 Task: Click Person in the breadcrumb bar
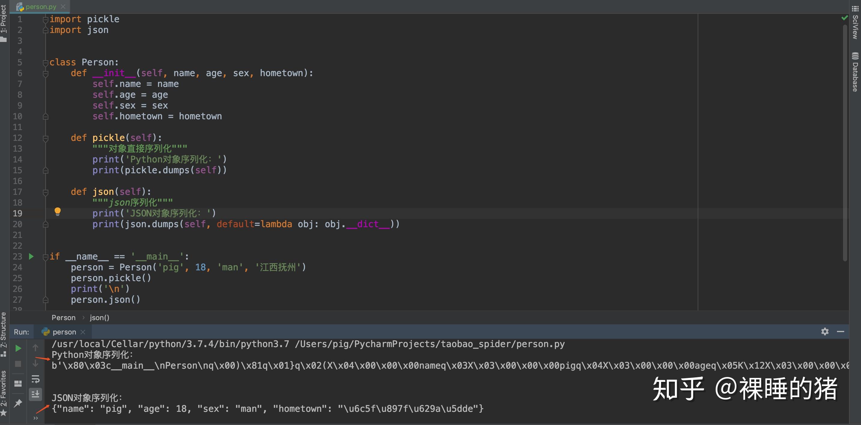pos(64,318)
